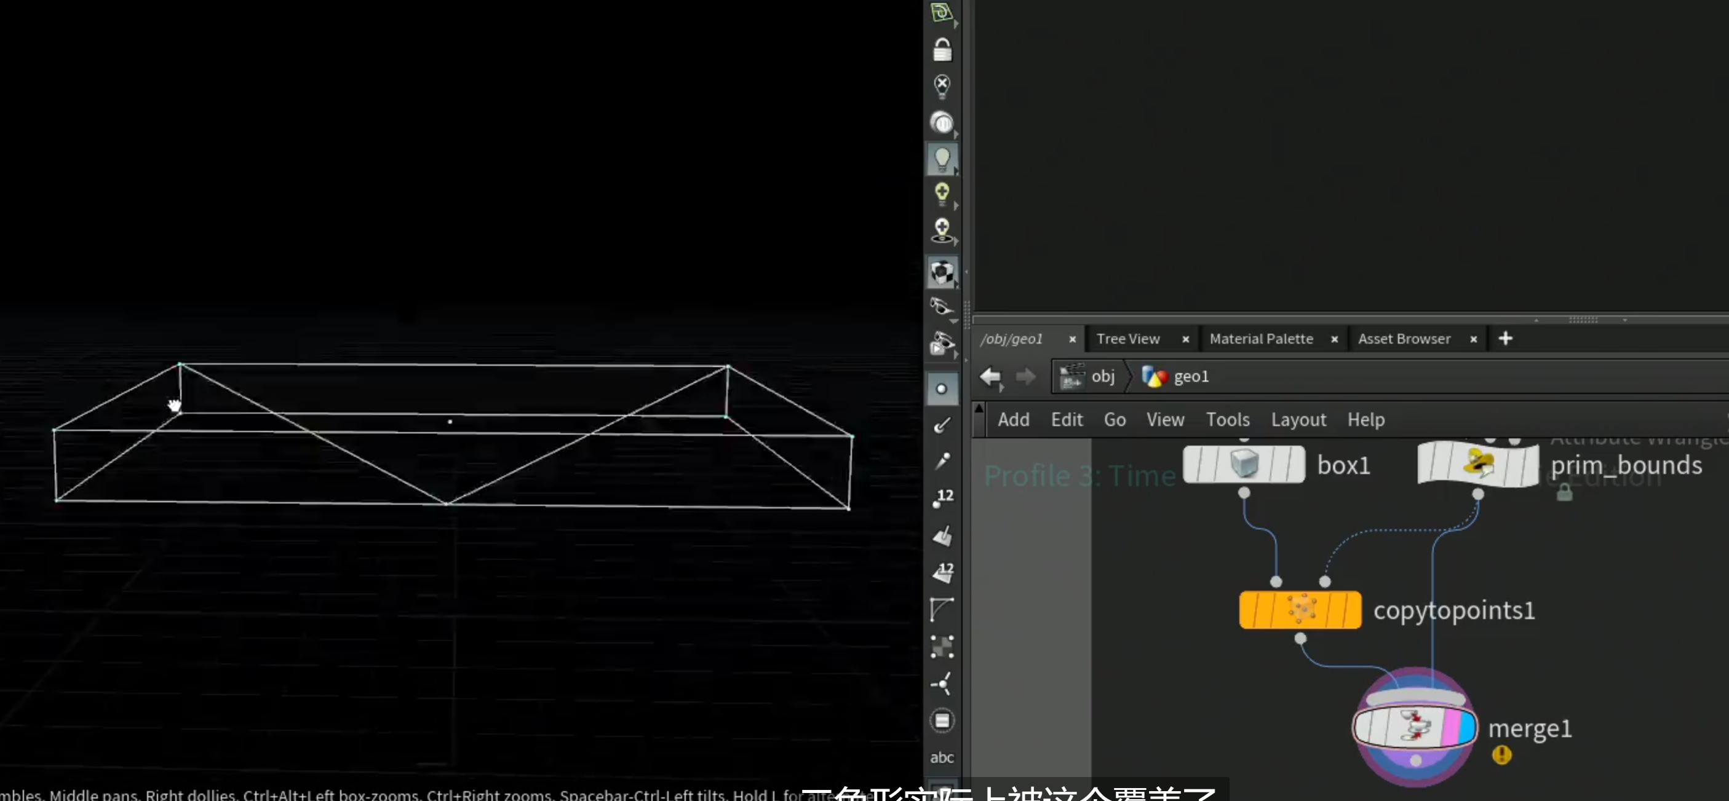Viewport: 1729px width, 801px height.
Task: Expand visualizer sunglasses dropdown
Action: click(x=953, y=322)
